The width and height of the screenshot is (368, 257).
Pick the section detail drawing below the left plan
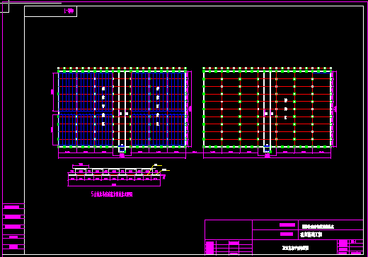click(x=118, y=175)
